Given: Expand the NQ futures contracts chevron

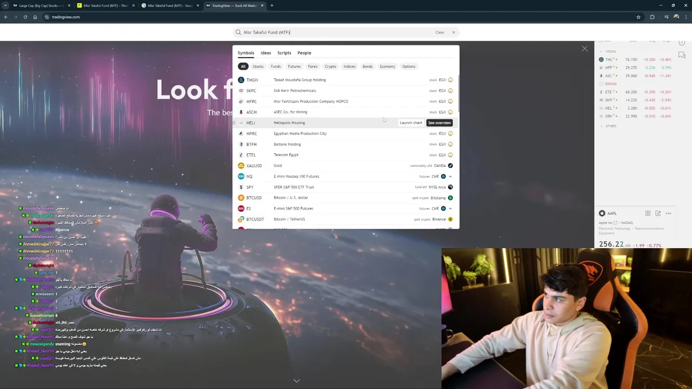Looking at the screenshot, I should click(450, 176).
